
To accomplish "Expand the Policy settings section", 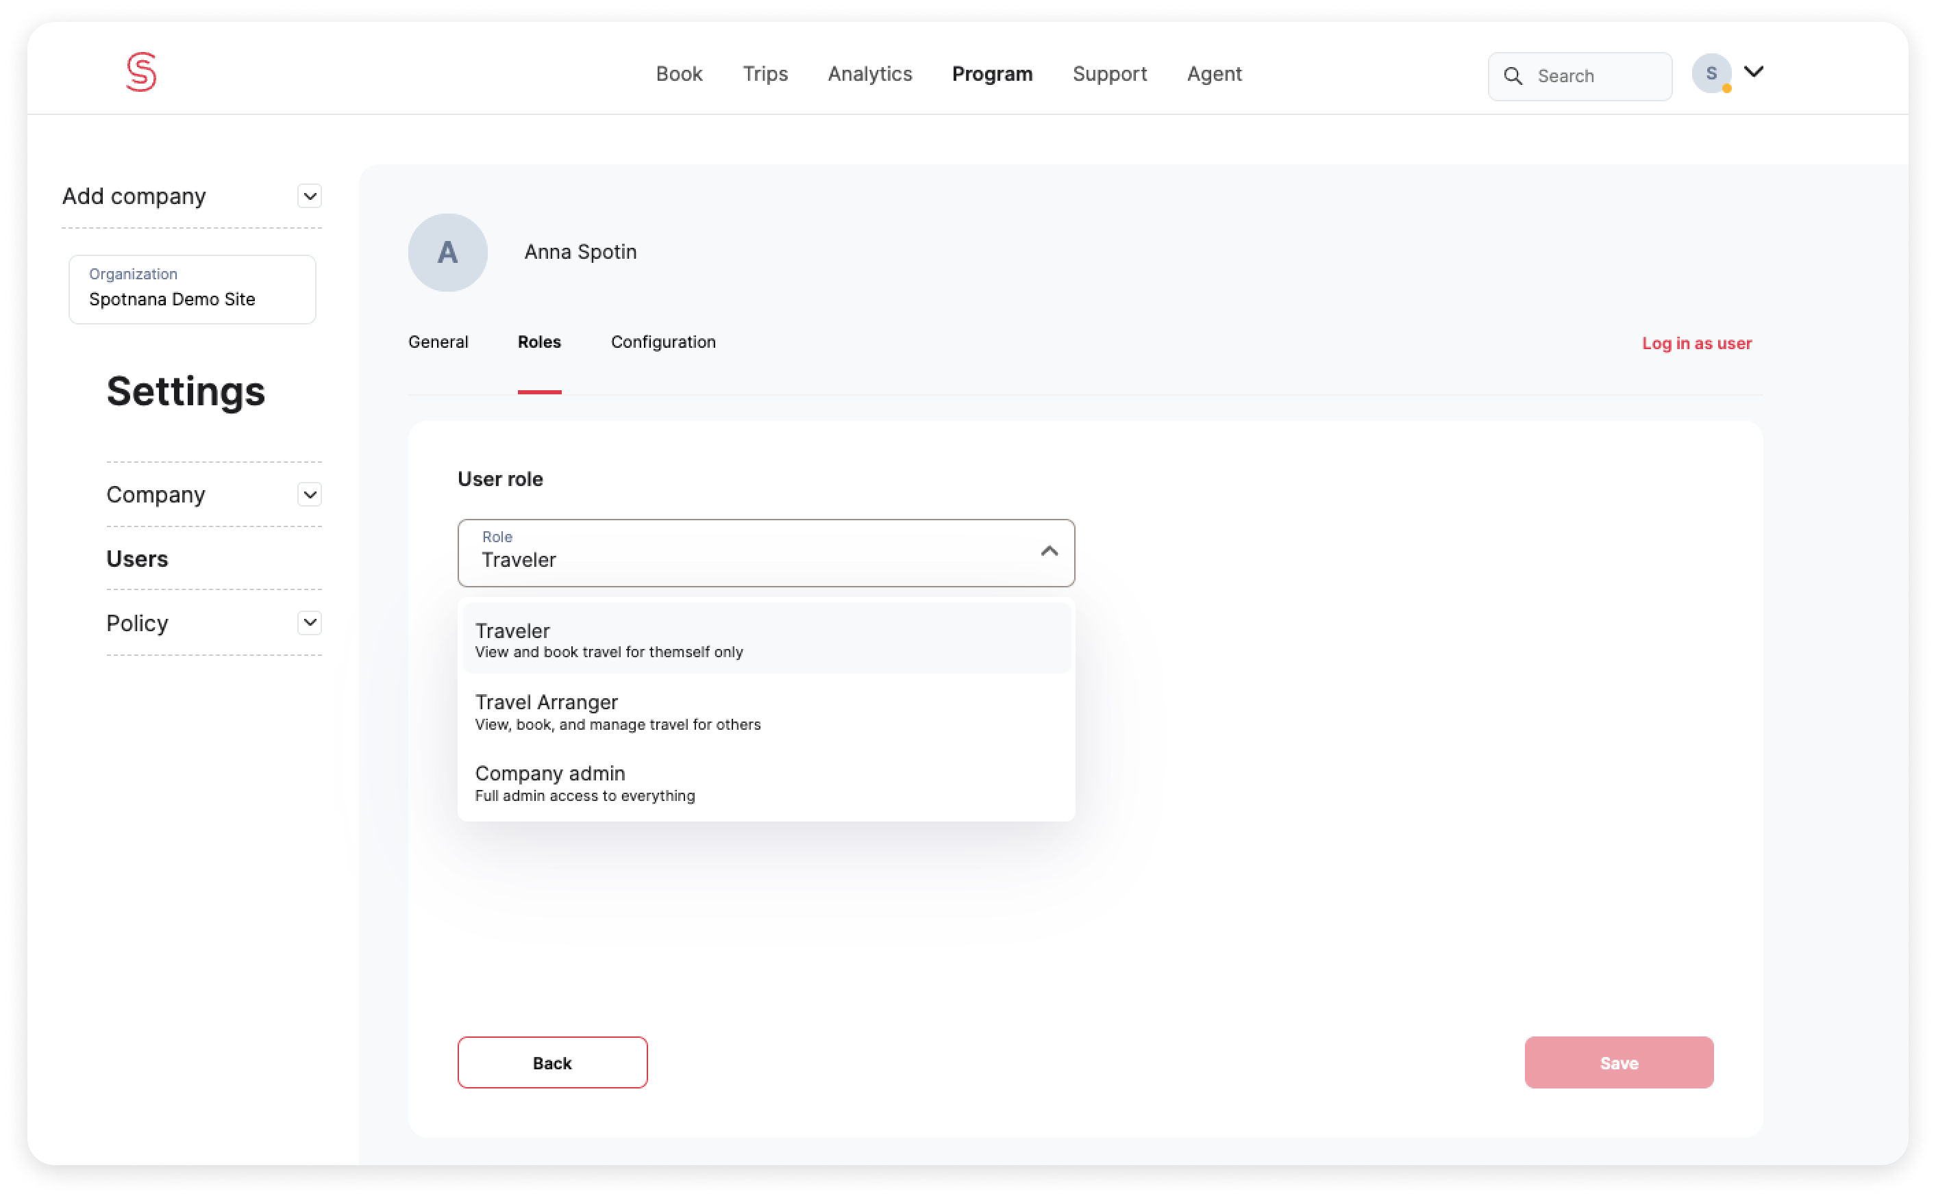I will pyautogui.click(x=310, y=623).
